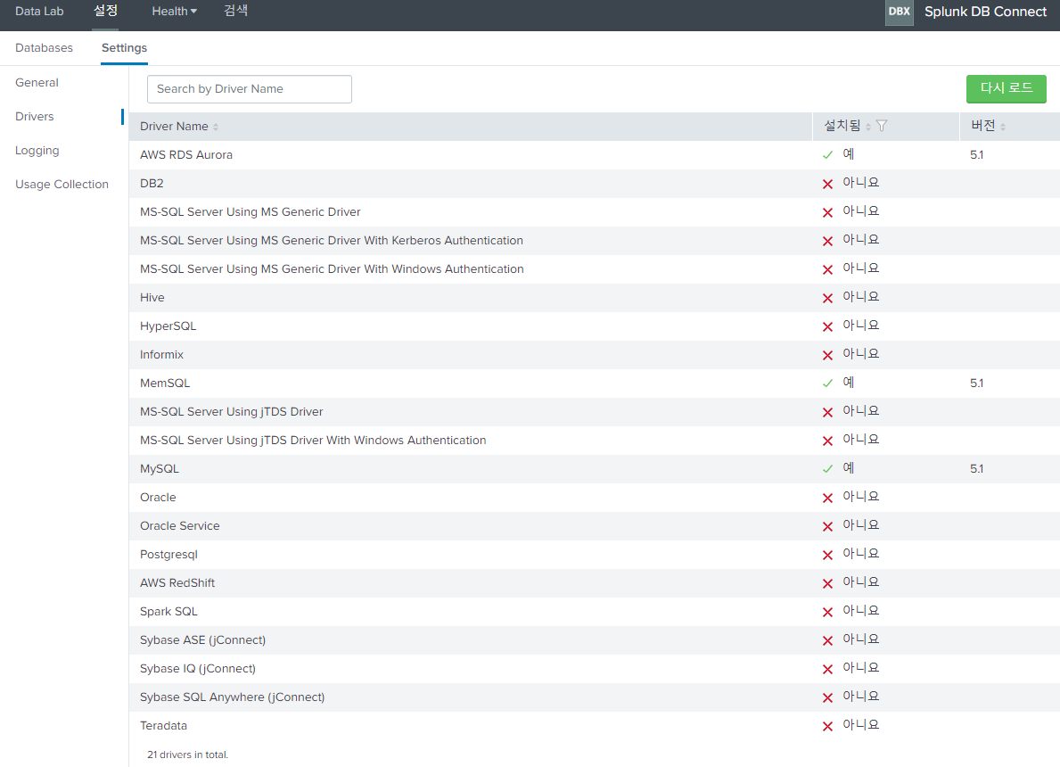Click red X for MS-SQL Generic Windows Authentication row
Viewport: 1060px width, 767px height.
click(x=827, y=269)
